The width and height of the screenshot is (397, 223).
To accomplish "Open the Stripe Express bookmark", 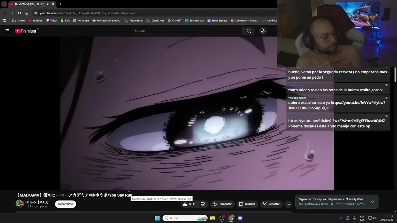I will tap(217, 21).
